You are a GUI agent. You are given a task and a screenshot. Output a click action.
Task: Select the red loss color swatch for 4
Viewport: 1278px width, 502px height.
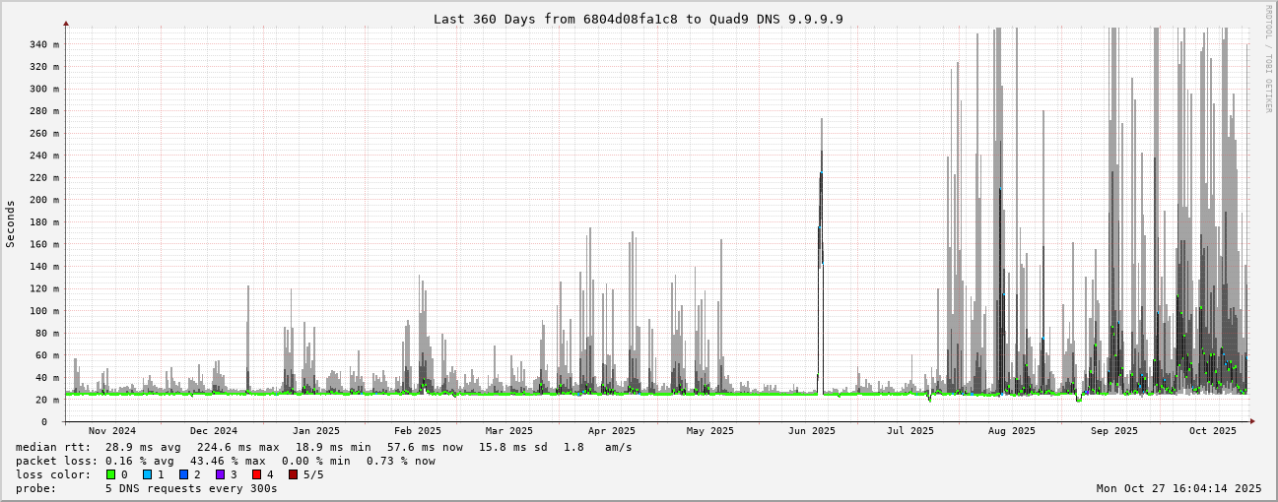pyautogui.click(x=256, y=474)
